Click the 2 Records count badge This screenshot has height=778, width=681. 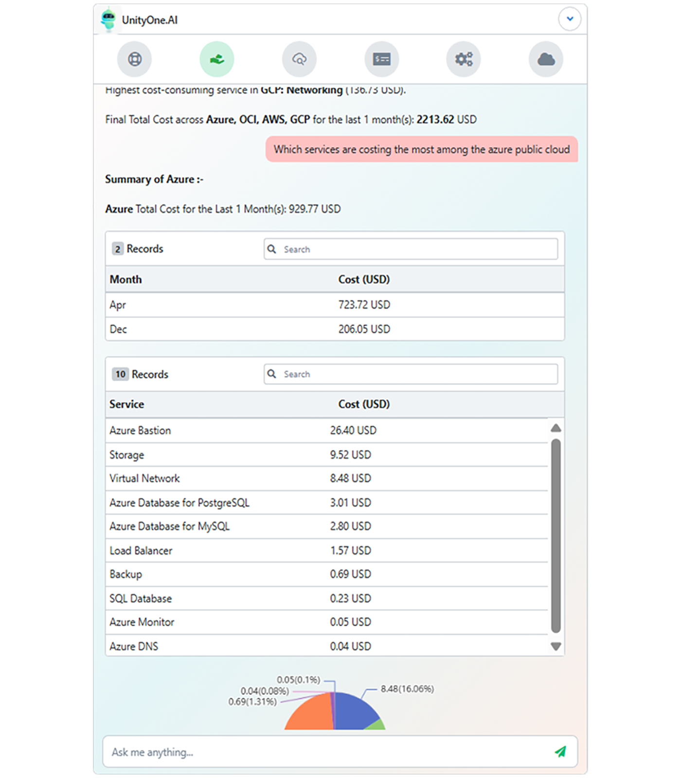coord(117,249)
